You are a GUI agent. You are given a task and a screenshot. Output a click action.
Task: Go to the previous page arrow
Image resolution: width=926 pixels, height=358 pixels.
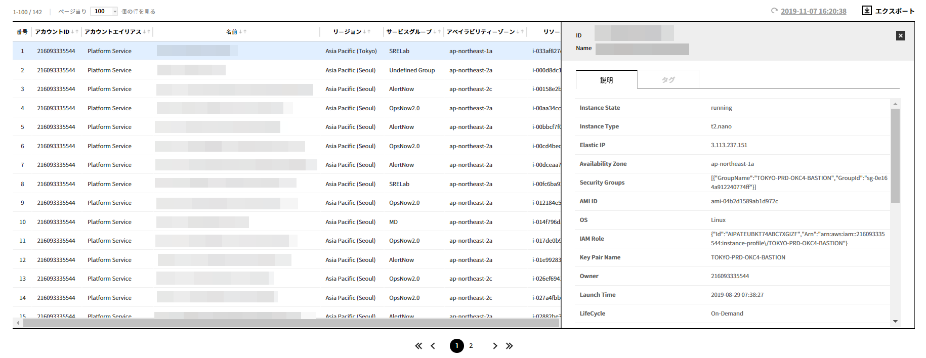433,346
